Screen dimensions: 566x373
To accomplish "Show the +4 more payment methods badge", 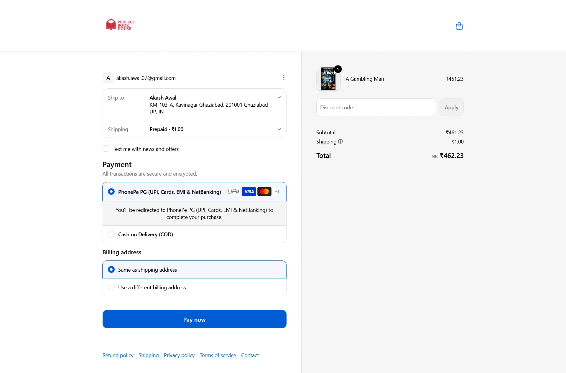I will (x=277, y=192).
